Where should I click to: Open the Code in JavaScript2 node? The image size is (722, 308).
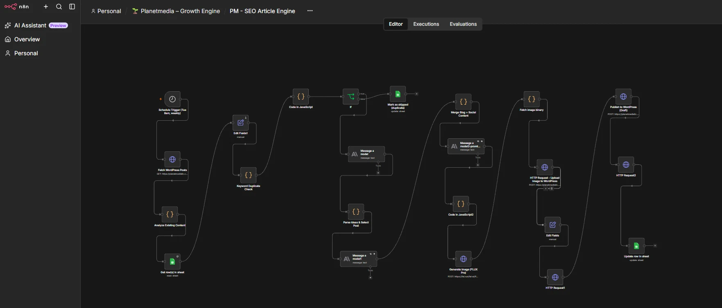click(x=461, y=204)
